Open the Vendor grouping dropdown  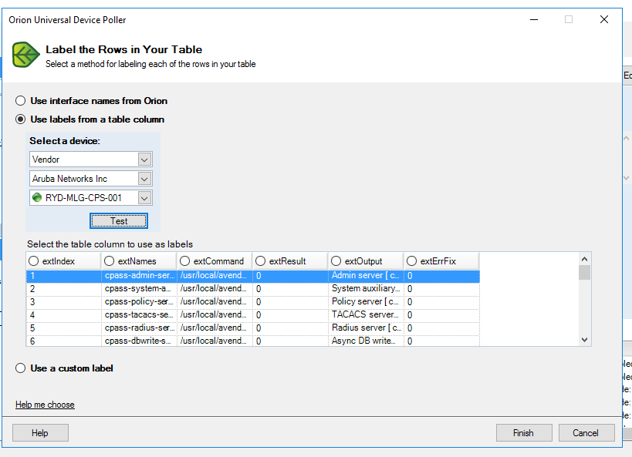point(144,160)
